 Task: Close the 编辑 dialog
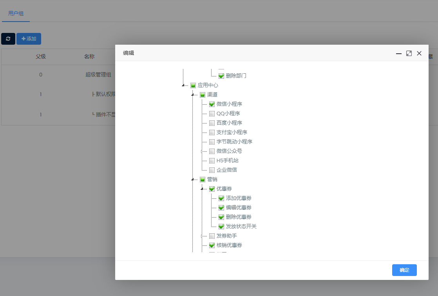[x=419, y=53]
